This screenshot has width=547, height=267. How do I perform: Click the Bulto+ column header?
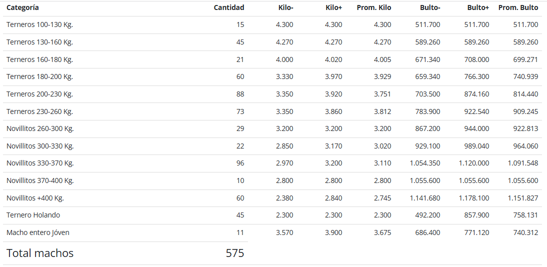pyautogui.click(x=478, y=7)
